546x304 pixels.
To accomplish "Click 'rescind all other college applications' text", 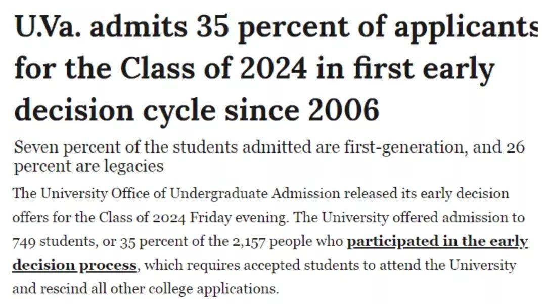I will pos(167,289).
